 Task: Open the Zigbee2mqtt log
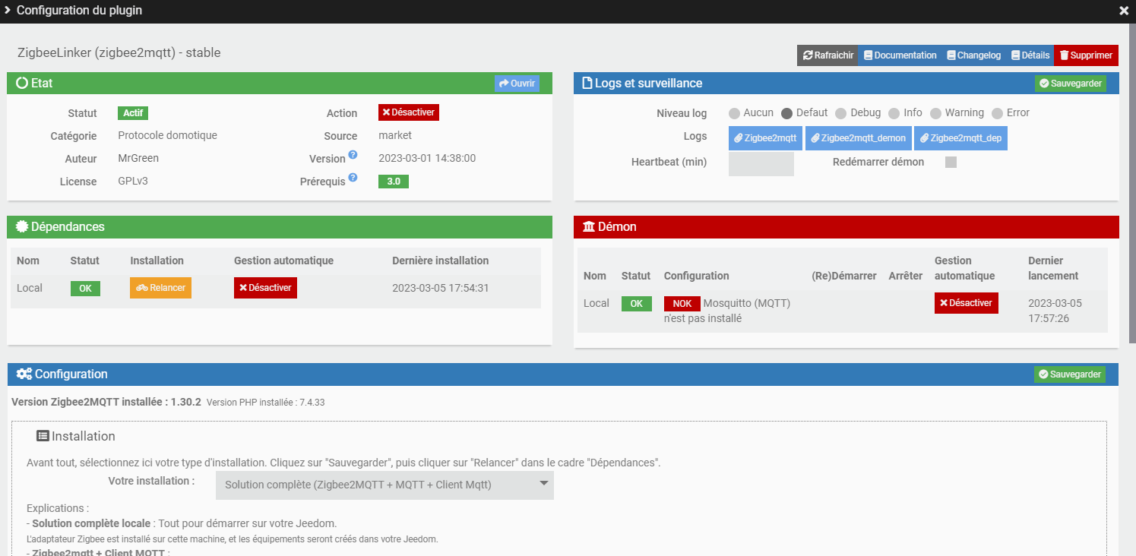pyautogui.click(x=765, y=138)
